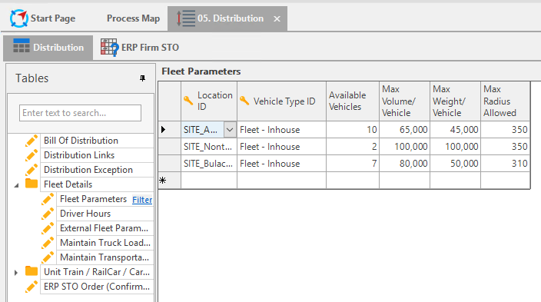Click the Available Vehicles value 7

[353, 164]
